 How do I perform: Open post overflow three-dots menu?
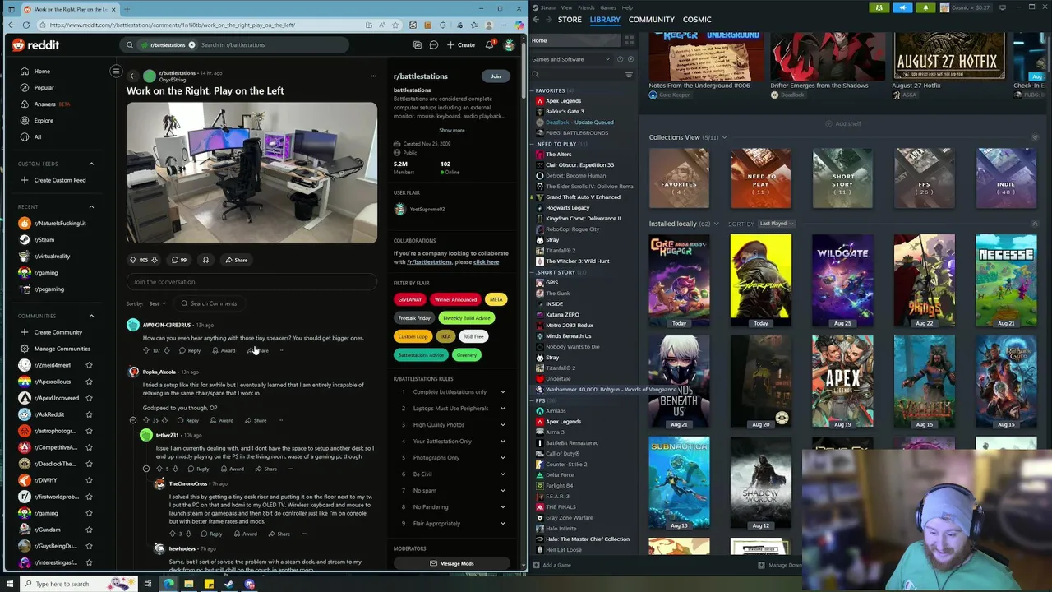tap(373, 76)
